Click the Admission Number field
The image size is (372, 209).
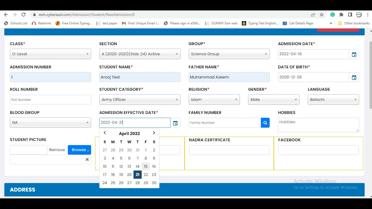point(50,77)
